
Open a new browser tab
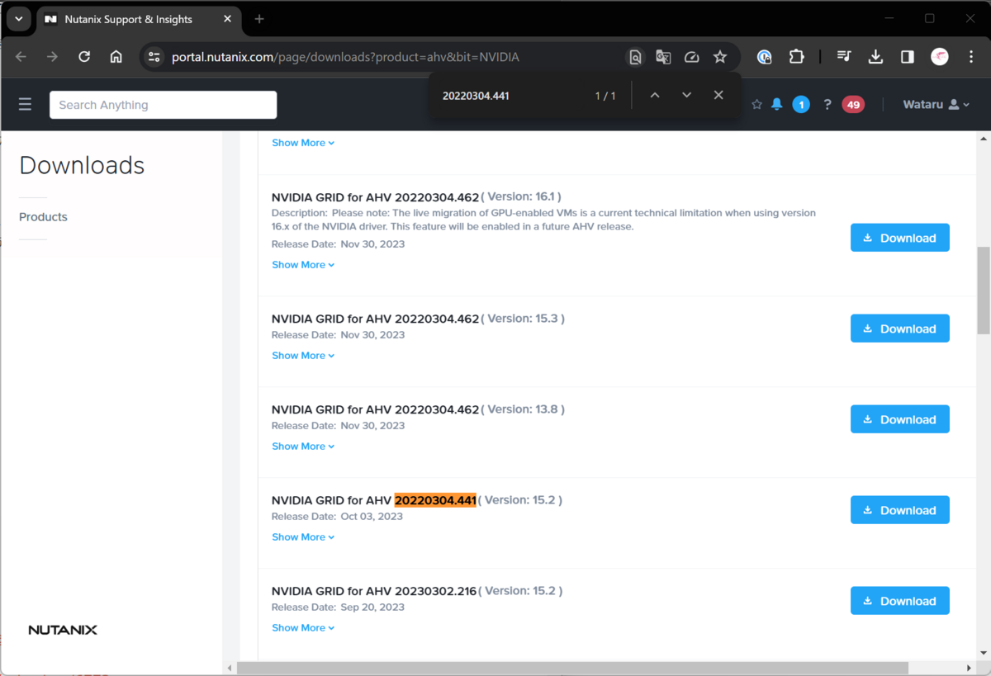click(x=259, y=19)
